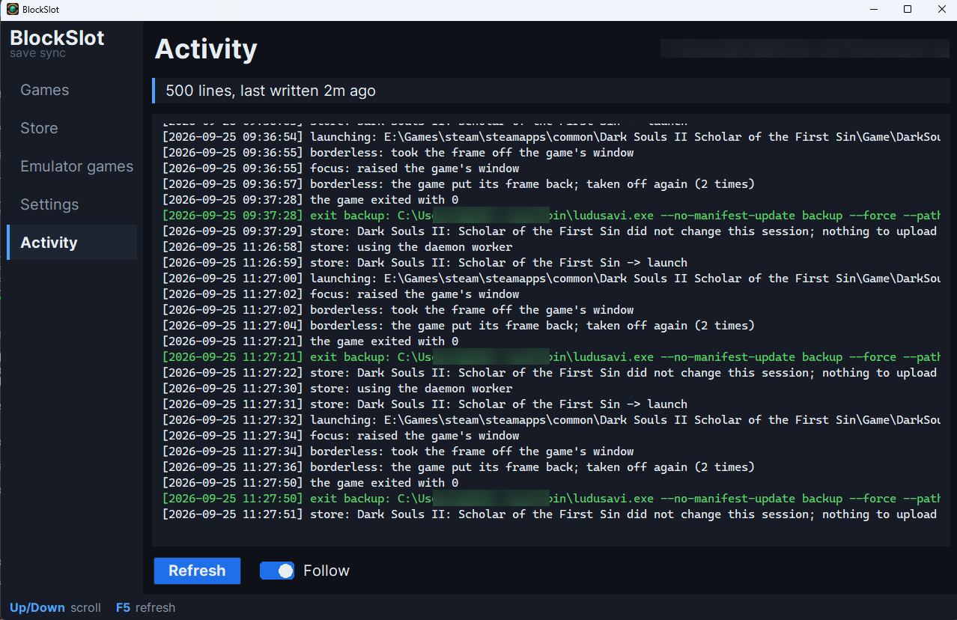The image size is (957, 620).
Task: Select the 11:27:36 borderless frame back line
Action: click(458, 467)
